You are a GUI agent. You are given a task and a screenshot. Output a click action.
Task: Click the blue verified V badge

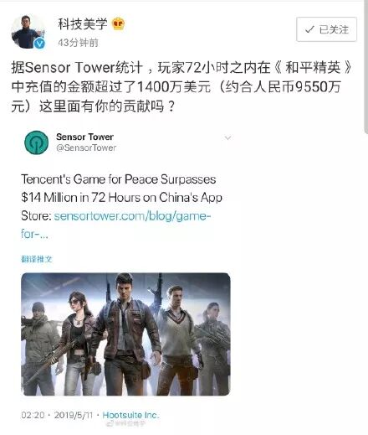click(x=39, y=44)
